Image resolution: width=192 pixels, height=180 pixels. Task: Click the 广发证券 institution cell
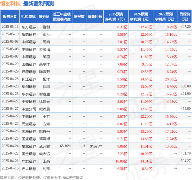pyautogui.click(x=29, y=161)
